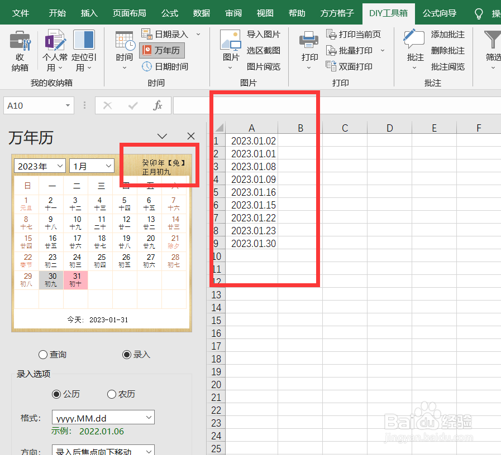Click 删除批注 button
Image resolution: width=501 pixels, height=455 pixels.
(447, 50)
